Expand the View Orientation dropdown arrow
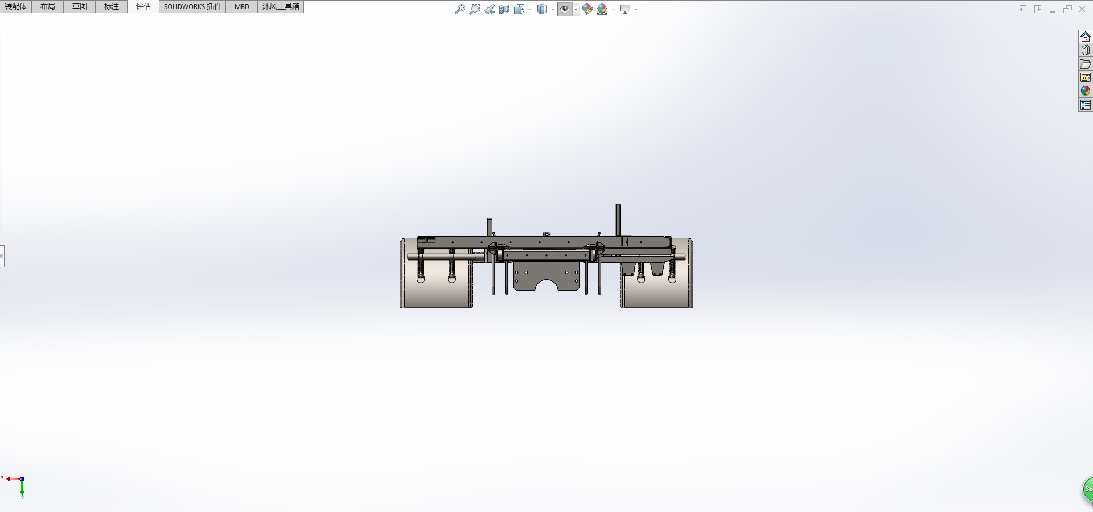Screen dimensions: 1093x512 (x=530, y=9)
